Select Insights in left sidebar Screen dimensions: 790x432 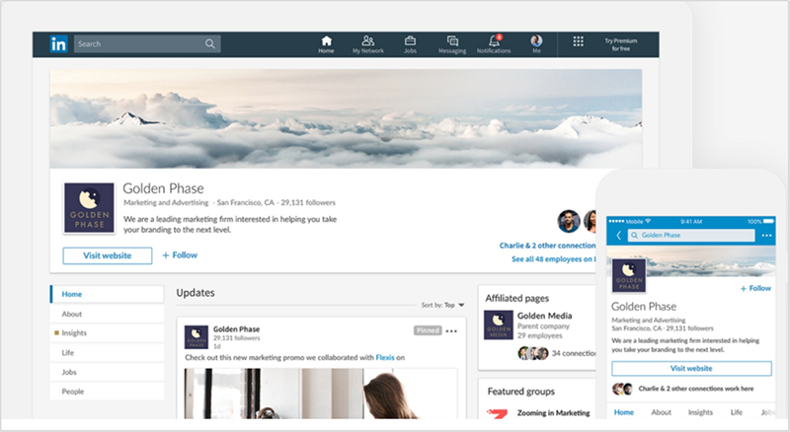(x=108, y=332)
